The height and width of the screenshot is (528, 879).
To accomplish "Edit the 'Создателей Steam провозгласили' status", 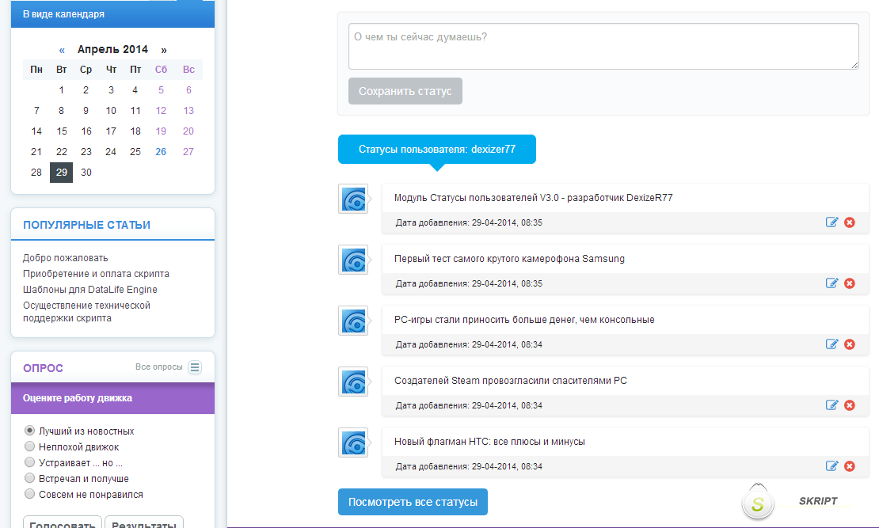I will pos(832,405).
